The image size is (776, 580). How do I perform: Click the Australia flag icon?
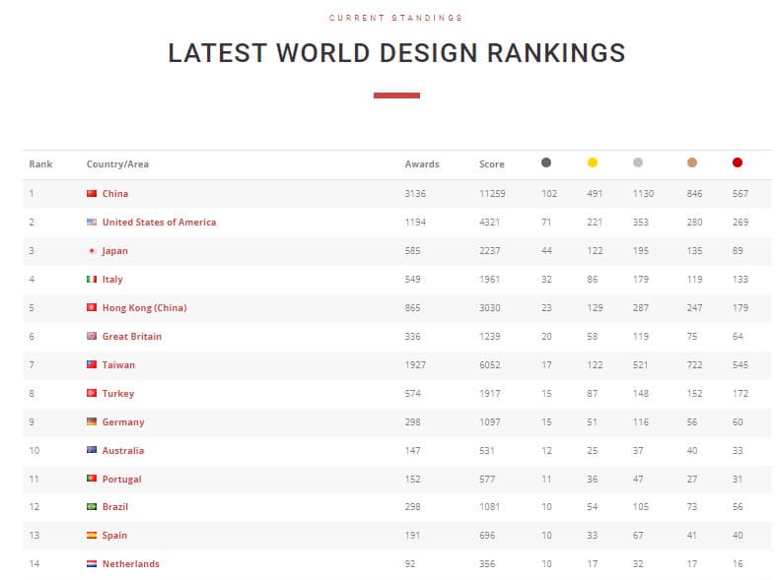click(92, 451)
